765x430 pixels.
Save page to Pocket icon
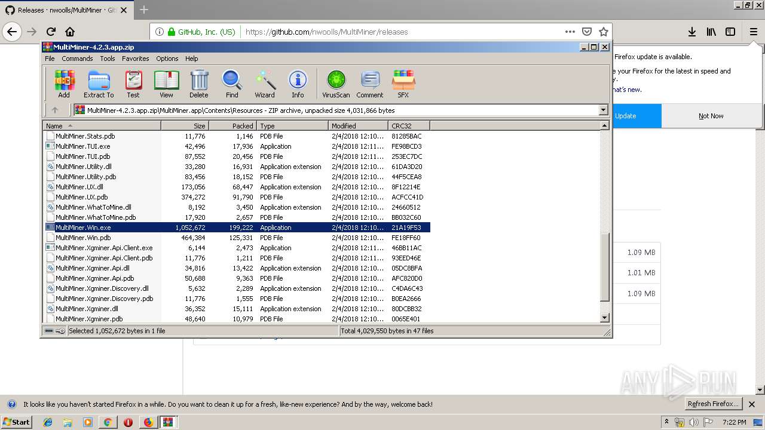pos(587,32)
